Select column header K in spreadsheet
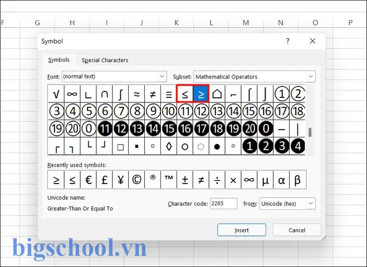Image resolution: width=367 pixels, height=267 pixels. [x=177, y=23]
